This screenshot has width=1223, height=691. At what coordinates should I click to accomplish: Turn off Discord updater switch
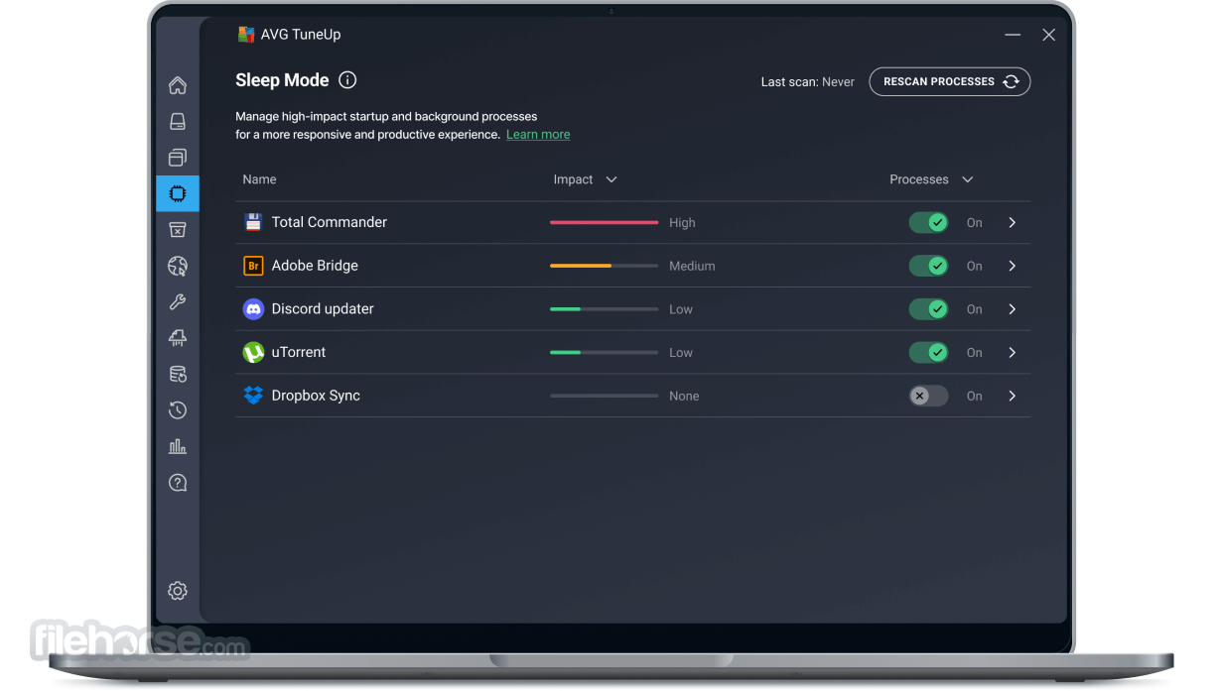click(x=929, y=309)
